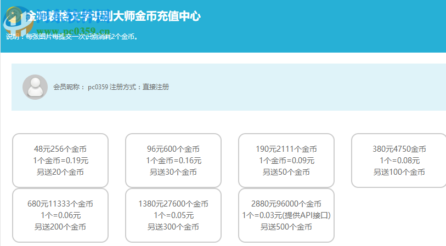Viewport: 446px width, 246px height.
Task: Select the 48元256个金币 recharge package
Action: (60, 161)
